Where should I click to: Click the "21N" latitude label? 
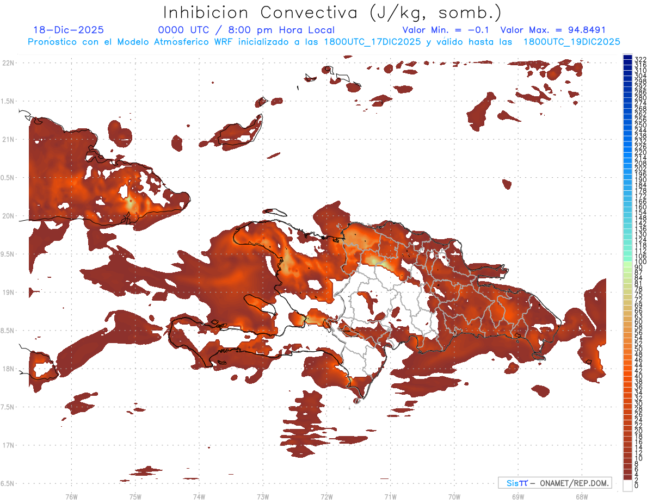(x=8, y=139)
